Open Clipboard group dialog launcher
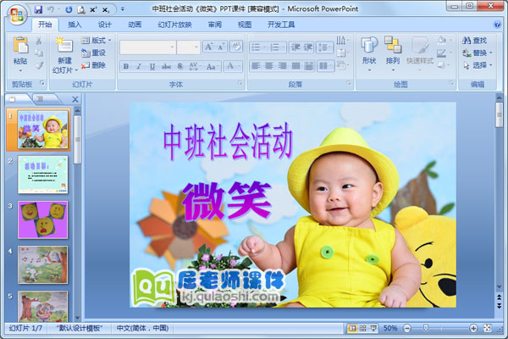The height and width of the screenshot is (339, 508). 41,83
